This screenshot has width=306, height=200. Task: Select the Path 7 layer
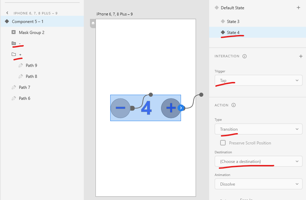coord(42,87)
